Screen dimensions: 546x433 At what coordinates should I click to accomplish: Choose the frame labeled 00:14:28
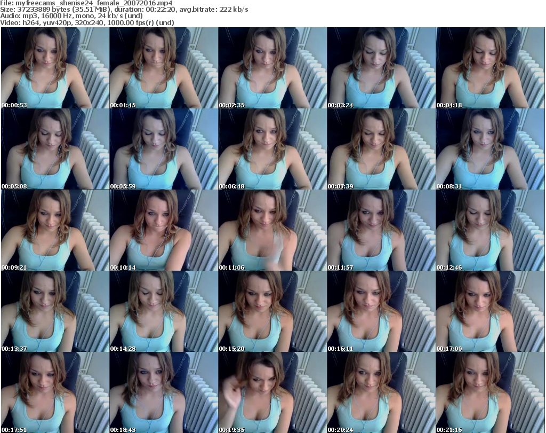click(x=164, y=312)
